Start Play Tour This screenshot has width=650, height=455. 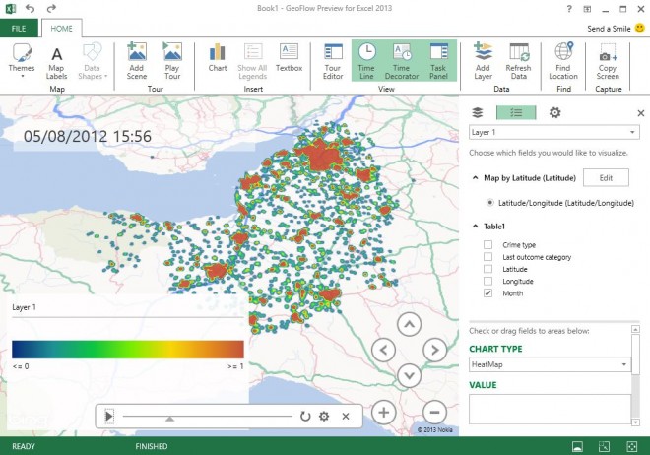(x=172, y=61)
